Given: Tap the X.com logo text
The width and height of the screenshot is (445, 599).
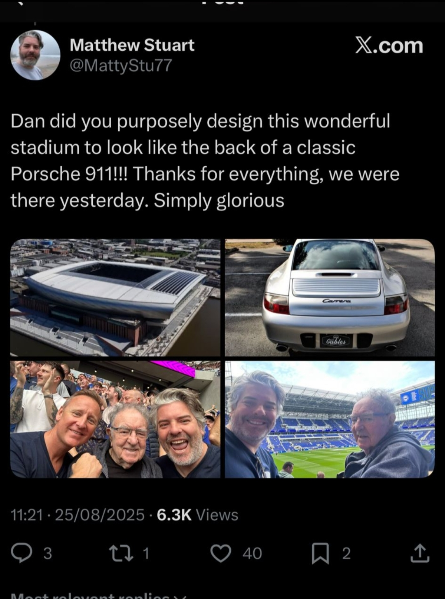Looking at the screenshot, I should (x=389, y=45).
